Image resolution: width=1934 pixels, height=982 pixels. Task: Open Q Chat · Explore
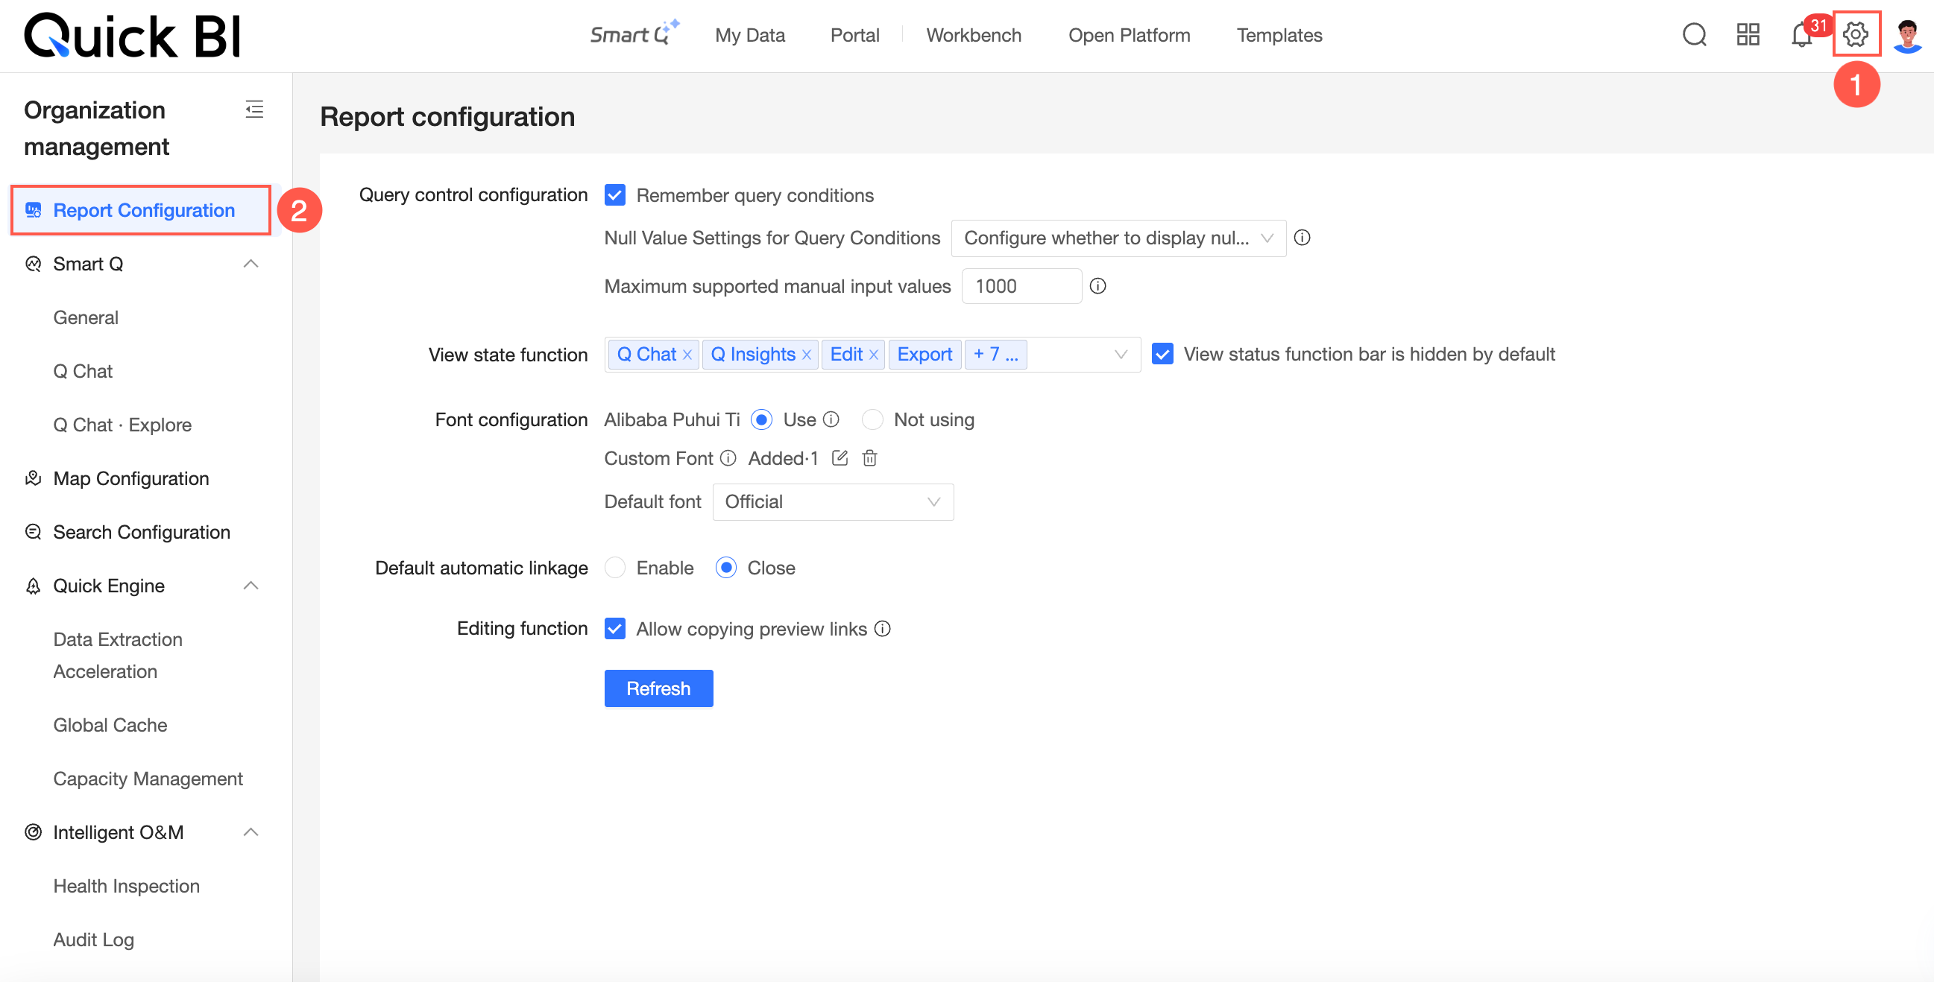122,425
